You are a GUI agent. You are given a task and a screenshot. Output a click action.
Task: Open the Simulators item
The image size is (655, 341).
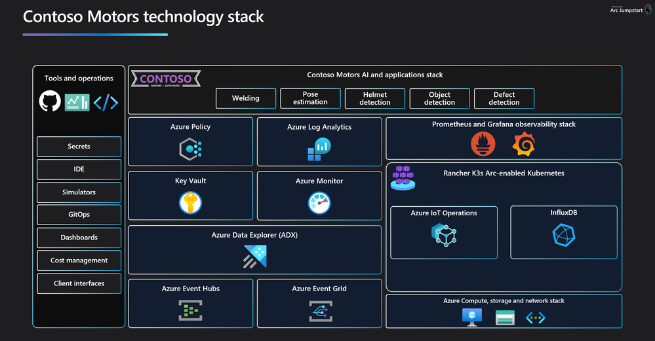79,192
